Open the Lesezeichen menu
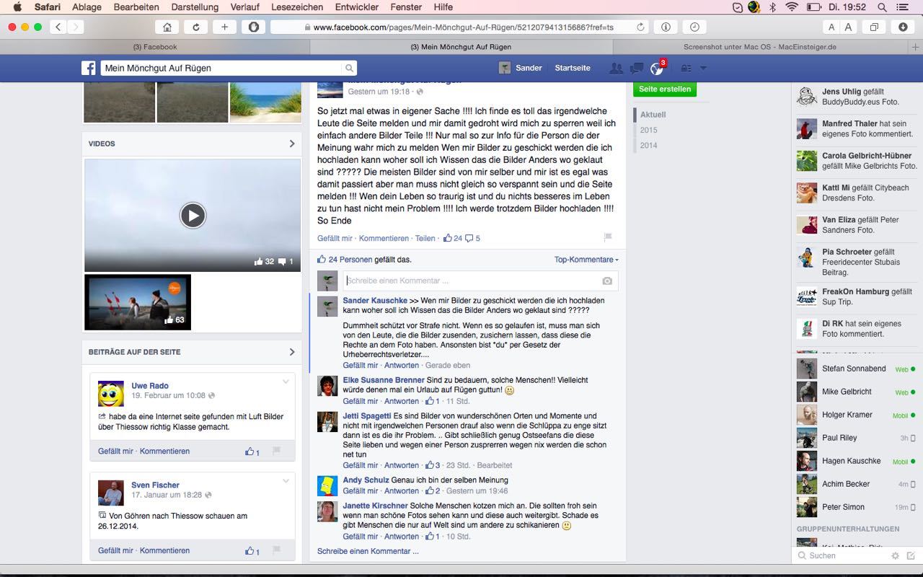923x577 pixels. point(297,7)
